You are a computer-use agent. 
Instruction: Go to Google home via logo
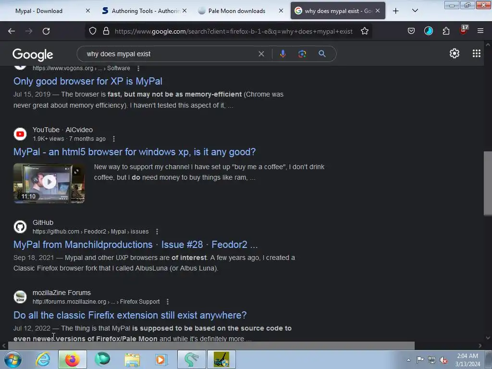pos(33,55)
